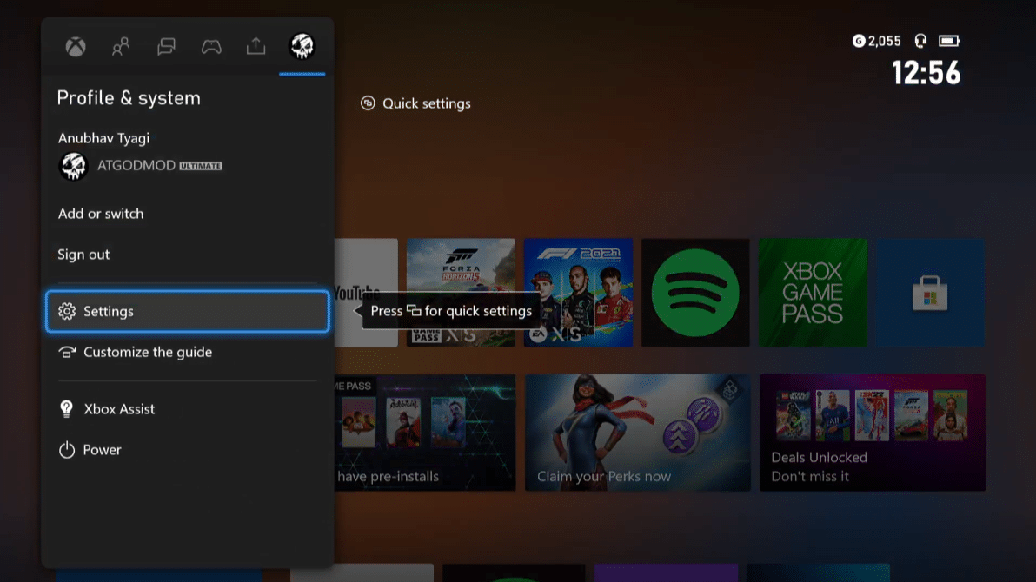1036x582 pixels.
Task: Click the controller battery icon
Action: pyautogui.click(x=949, y=41)
